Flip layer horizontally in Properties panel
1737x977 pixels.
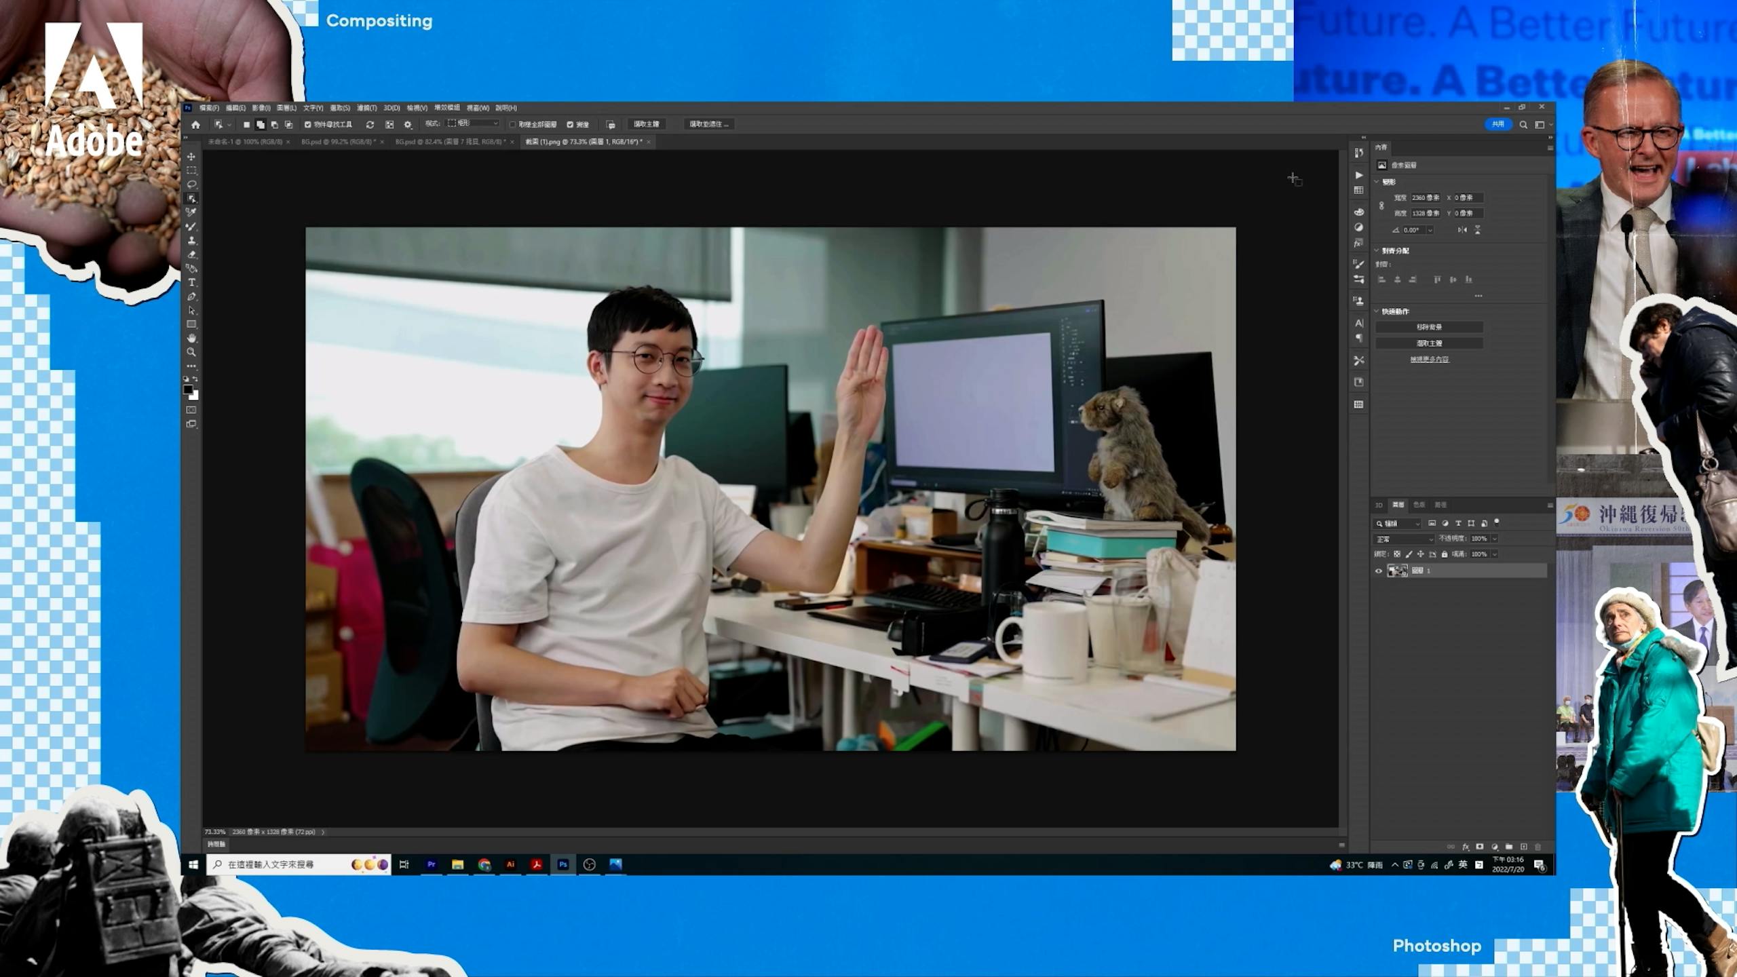click(x=1462, y=230)
